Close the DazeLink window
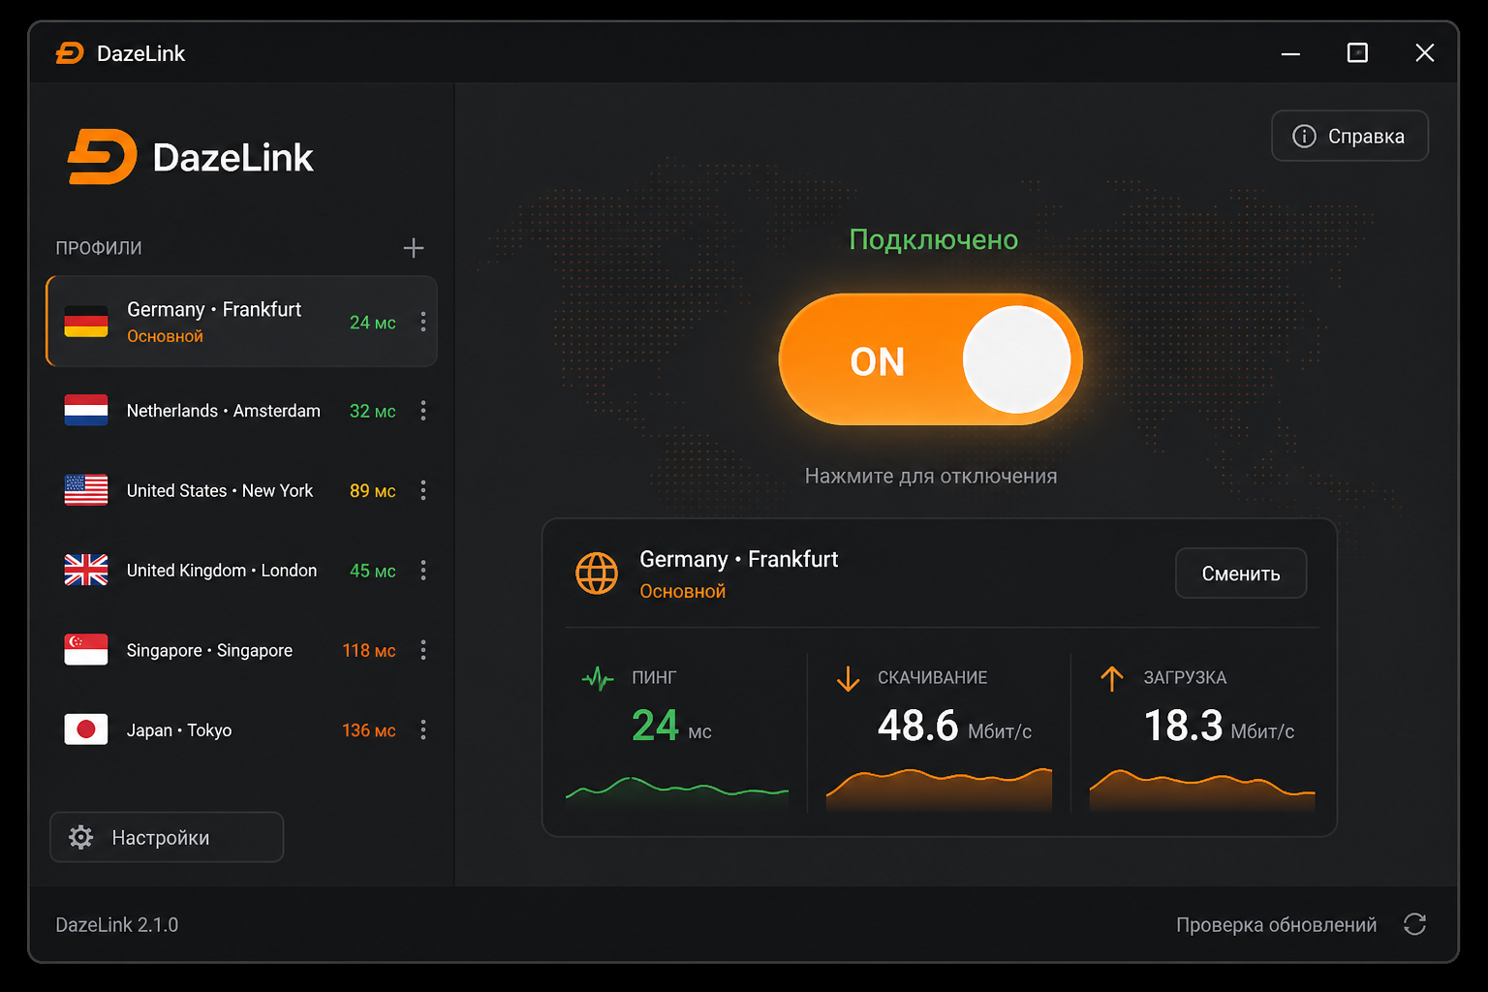The height and width of the screenshot is (992, 1488). [1424, 53]
